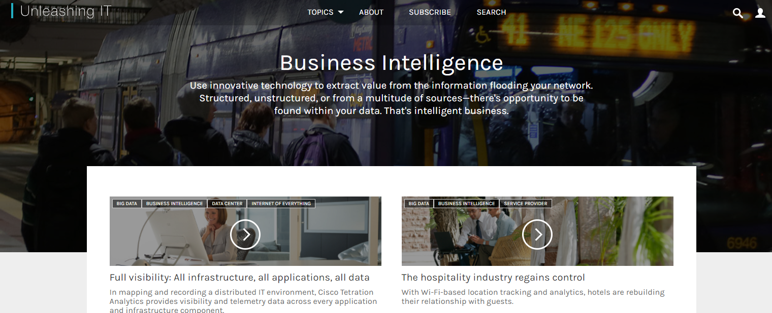The image size is (772, 313).
Task: Go to the ABOUT page
Action: pos(371,12)
